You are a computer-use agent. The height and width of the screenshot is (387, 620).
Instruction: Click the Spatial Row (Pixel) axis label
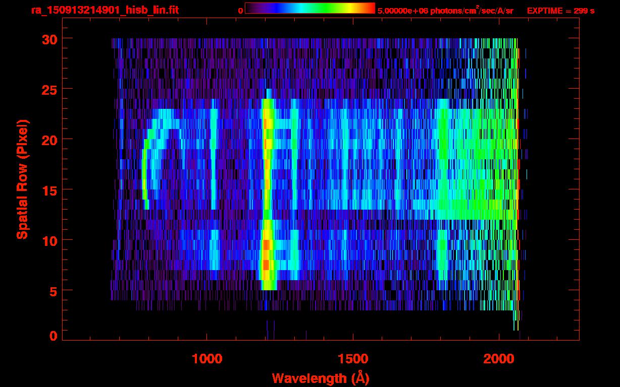[x=22, y=179]
